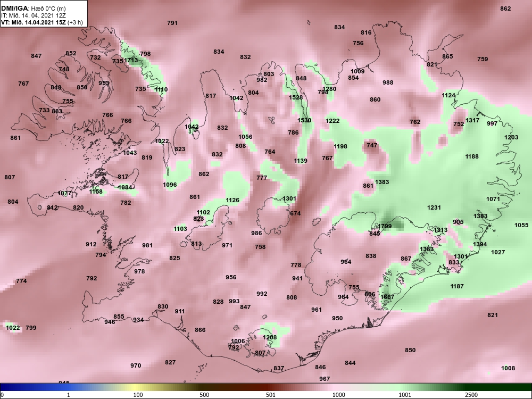Viewport: 532px width, 399px height.
Task: Click the 674 freezing level value
Action: coord(295,213)
